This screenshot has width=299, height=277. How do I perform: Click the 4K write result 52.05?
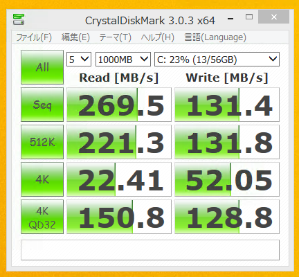pos(227,179)
